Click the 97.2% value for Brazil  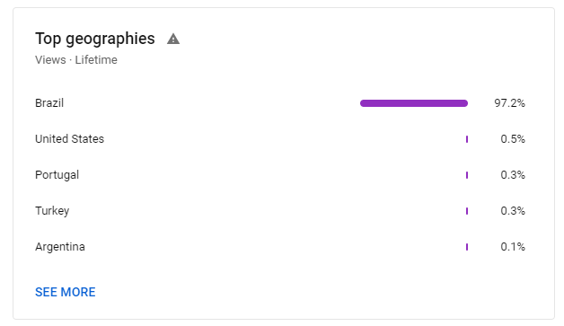coord(509,103)
